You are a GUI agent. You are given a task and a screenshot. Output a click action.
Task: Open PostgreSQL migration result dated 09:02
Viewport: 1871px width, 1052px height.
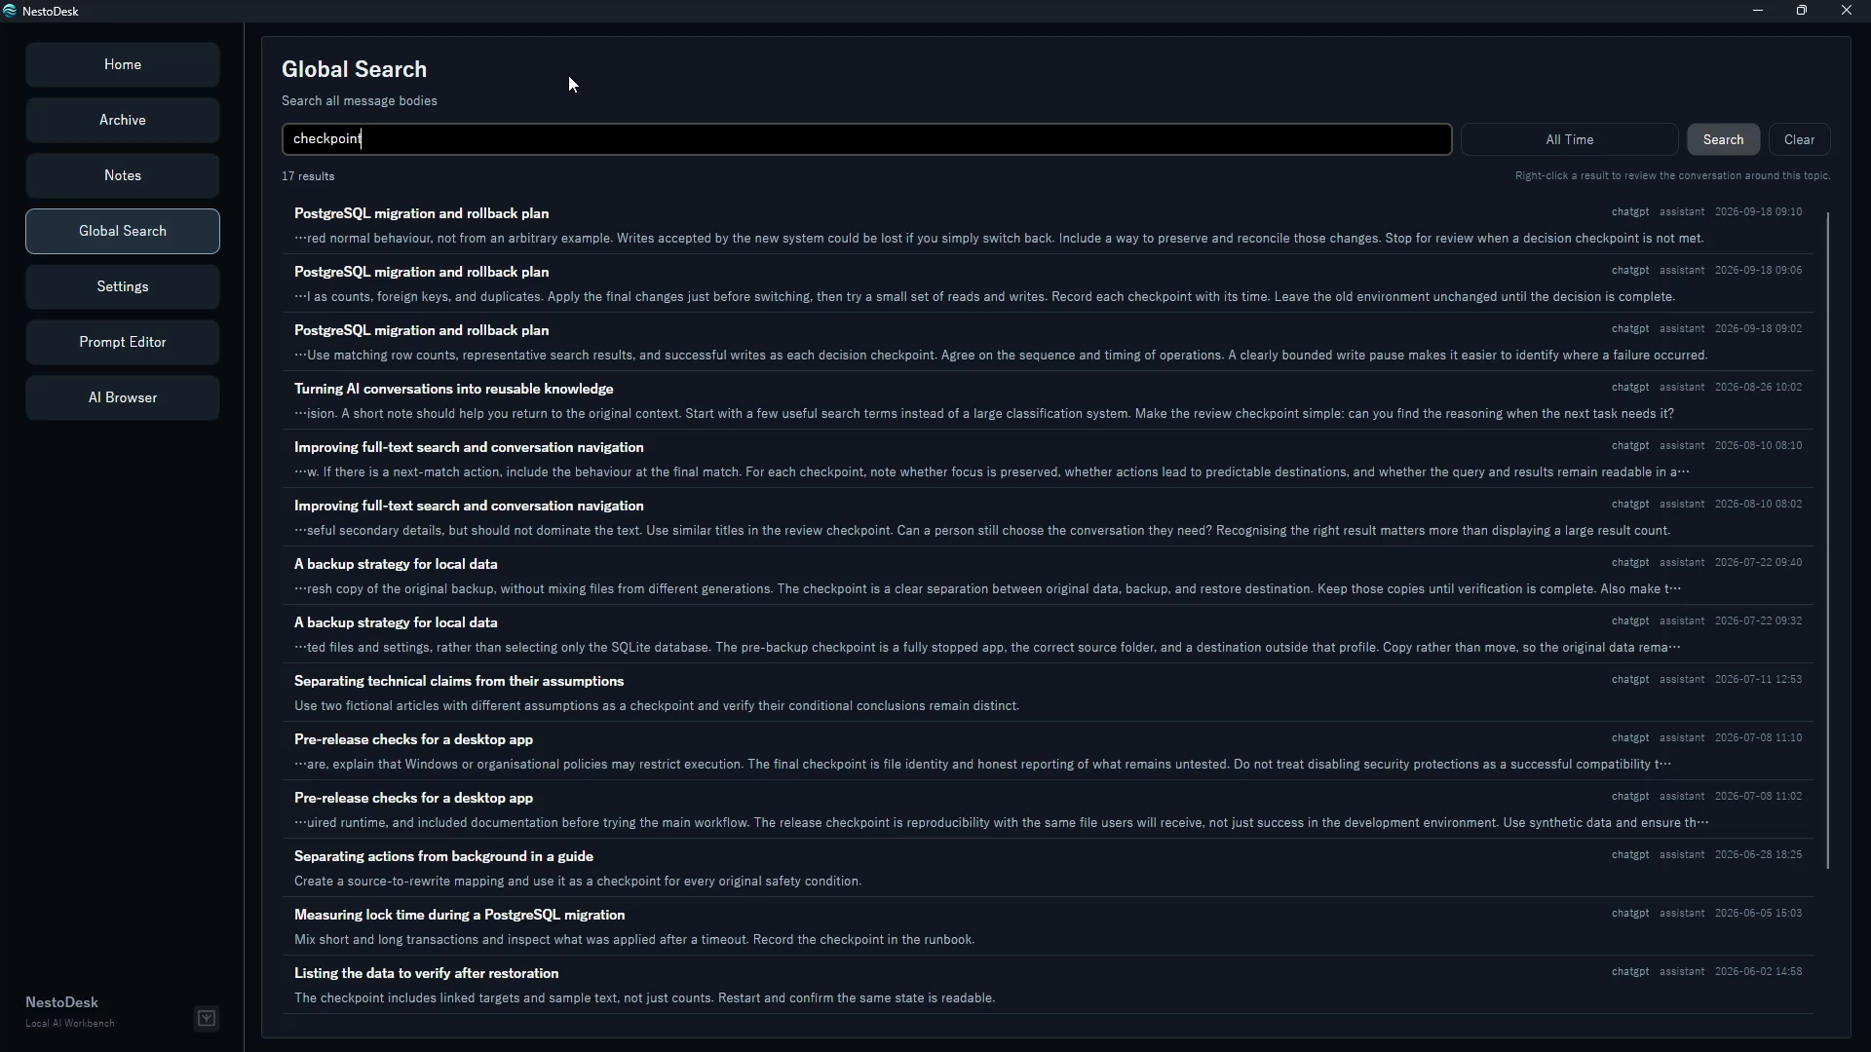click(1048, 342)
